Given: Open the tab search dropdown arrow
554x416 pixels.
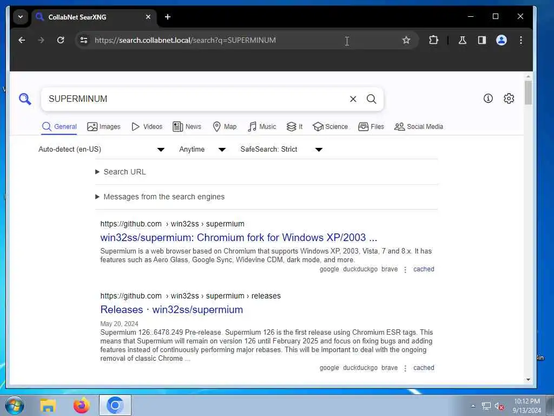Looking at the screenshot, I should [21, 17].
